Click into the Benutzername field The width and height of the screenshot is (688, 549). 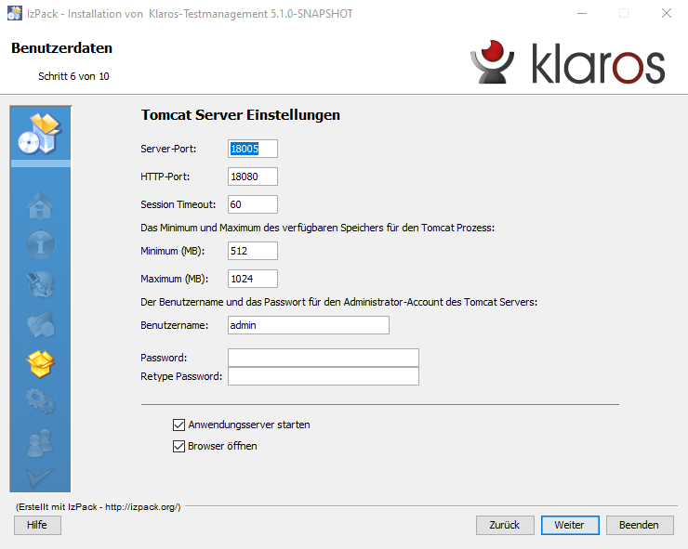click(309, 325)
